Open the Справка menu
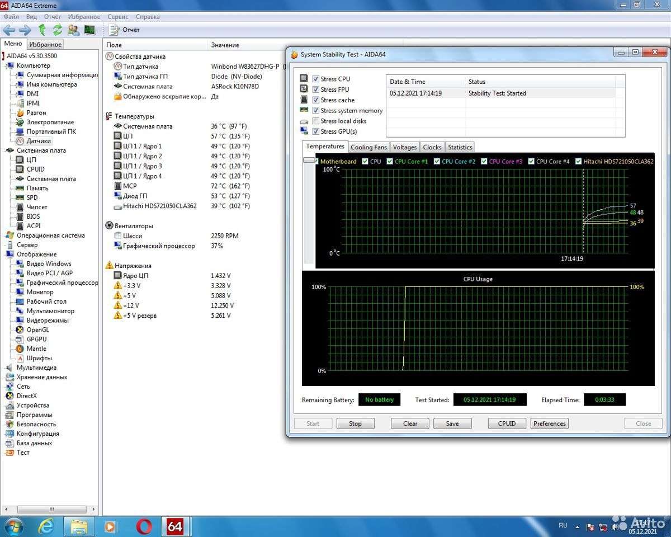The width and height of the screenshot is (671, 537). (148, 17)
